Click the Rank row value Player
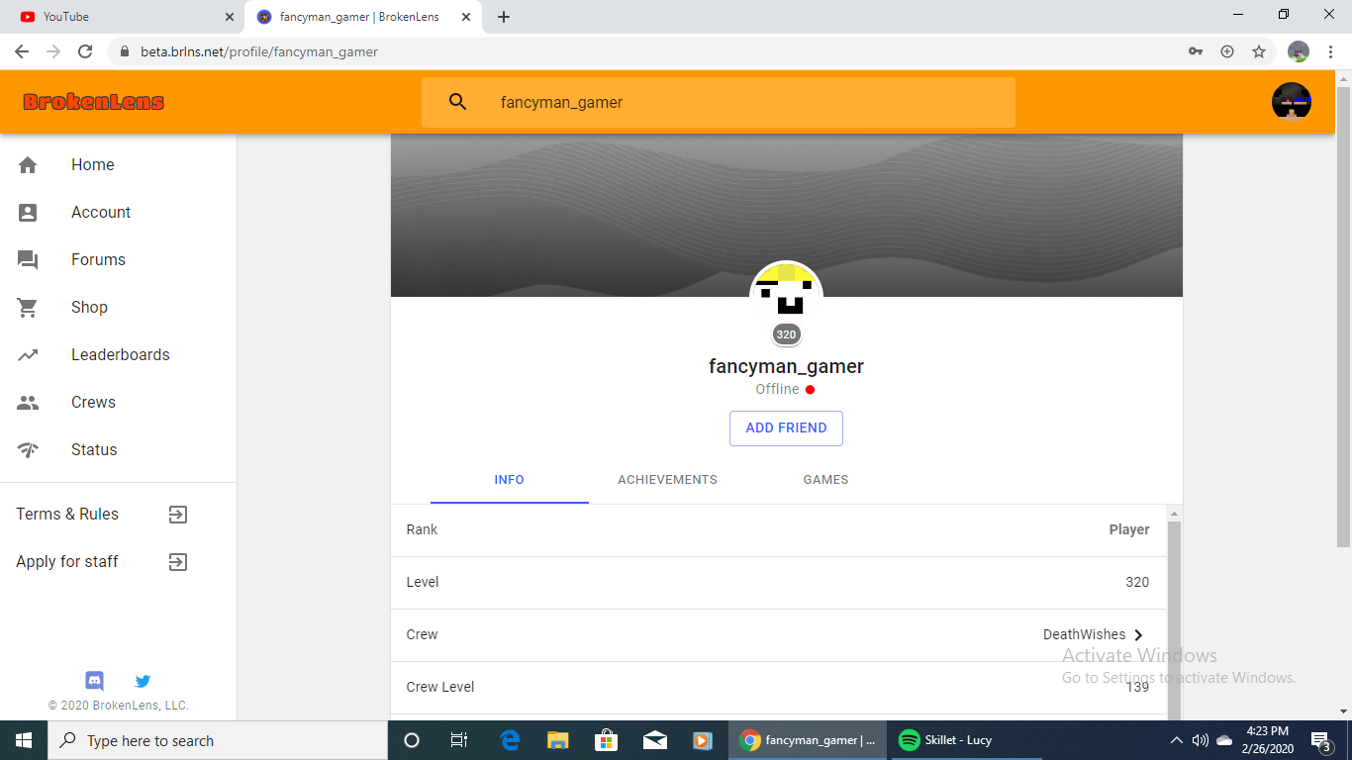The width and height of the screenshot is (1352, 760). coord(1129,529)
